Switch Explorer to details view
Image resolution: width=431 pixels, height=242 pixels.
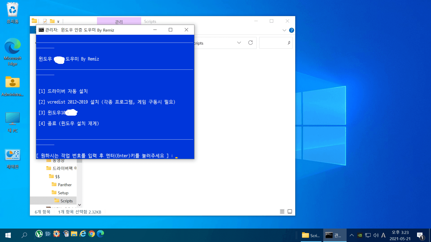282,212
